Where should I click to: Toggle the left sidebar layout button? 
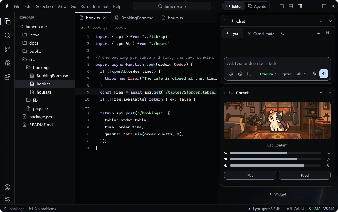click(x=282, y=6)
